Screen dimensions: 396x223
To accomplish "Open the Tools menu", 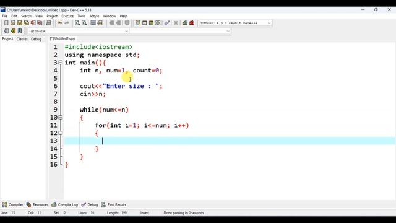I will click(81, 16).
